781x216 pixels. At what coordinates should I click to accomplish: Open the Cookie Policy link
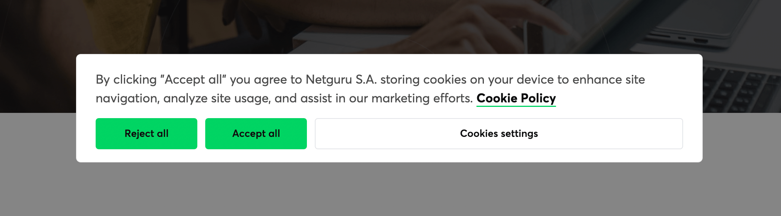point(516,98)
